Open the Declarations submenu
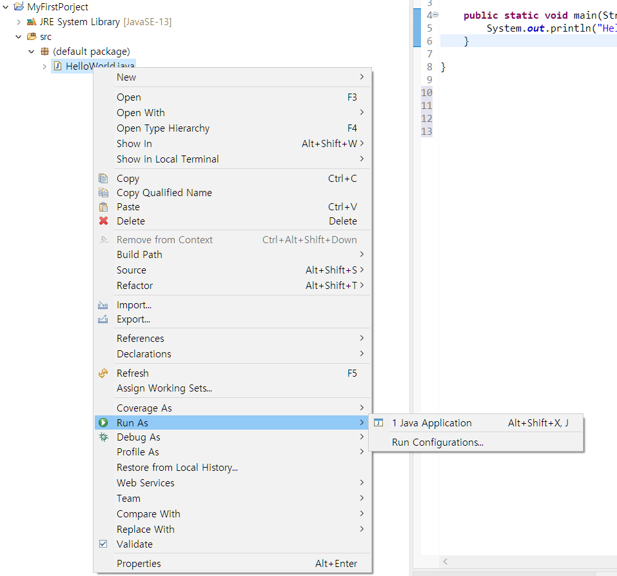 [232, 353]
